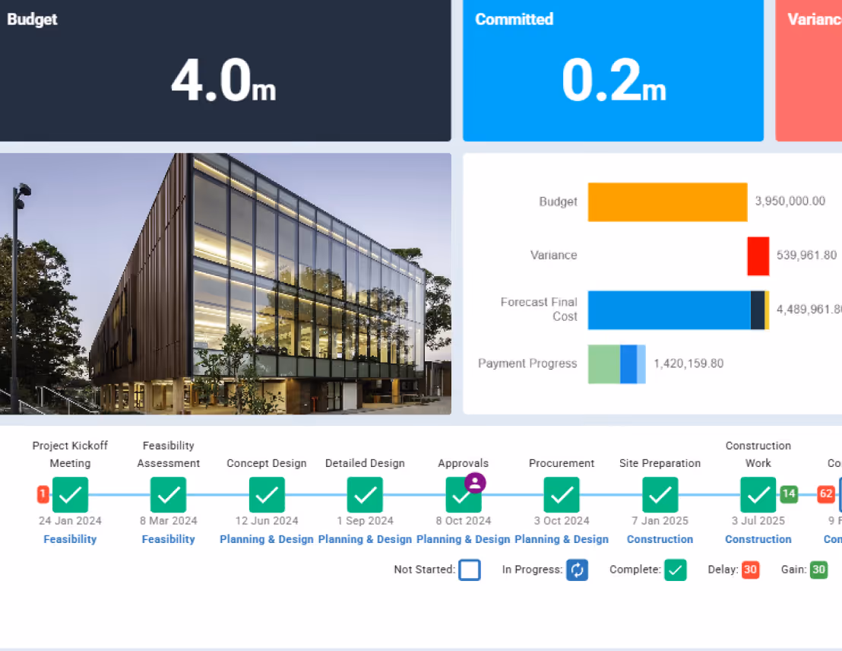Click the Site Preparation milestone checkmark
842x651 pixels.
point(660,494)
